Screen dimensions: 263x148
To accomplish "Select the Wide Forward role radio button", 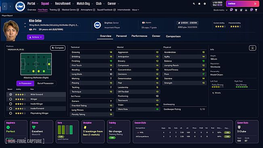I will (11, 95).
